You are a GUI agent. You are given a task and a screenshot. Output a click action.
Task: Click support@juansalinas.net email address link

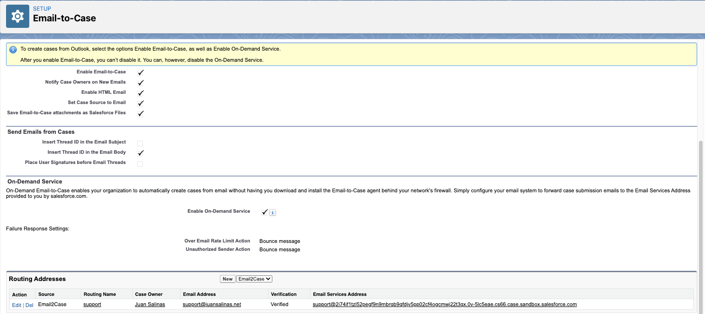212,304
